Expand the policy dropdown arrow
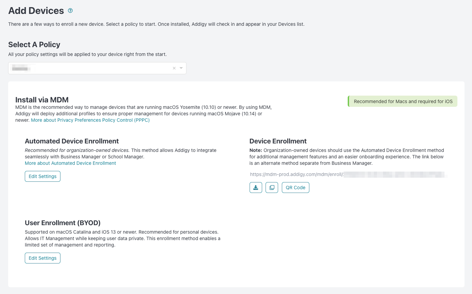This screenshot has height=294, width=472. pos(181,68)
